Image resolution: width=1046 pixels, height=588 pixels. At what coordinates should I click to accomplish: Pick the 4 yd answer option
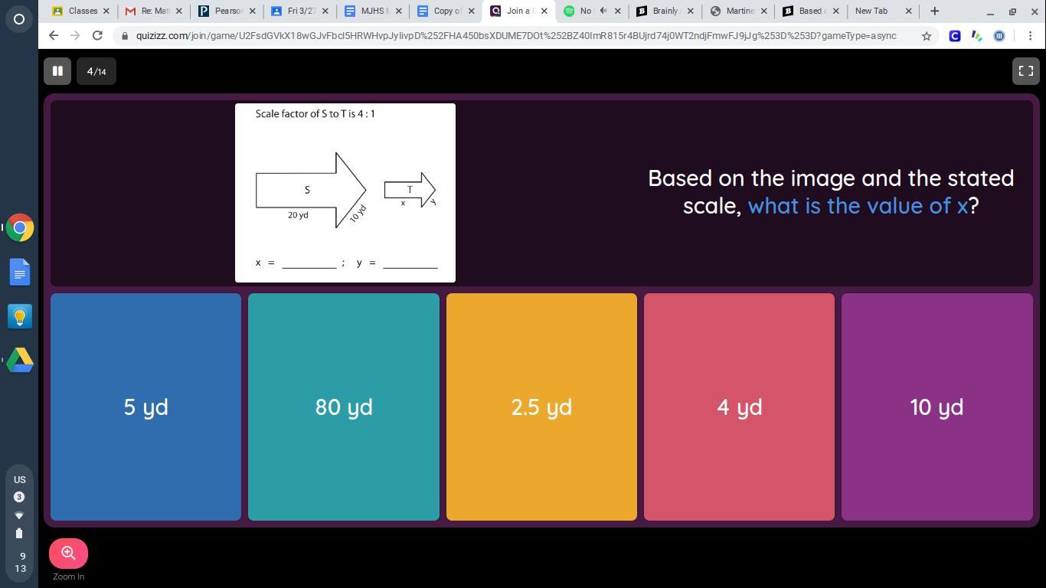click(x=739, y=407)
